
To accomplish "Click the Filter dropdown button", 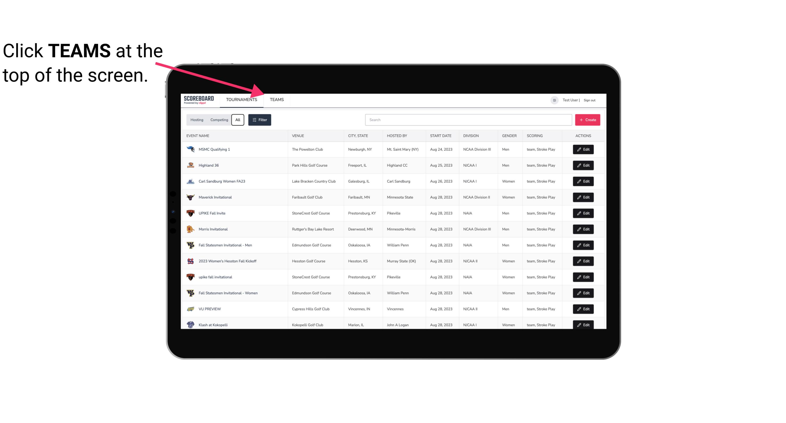I will tap(260, 120).
